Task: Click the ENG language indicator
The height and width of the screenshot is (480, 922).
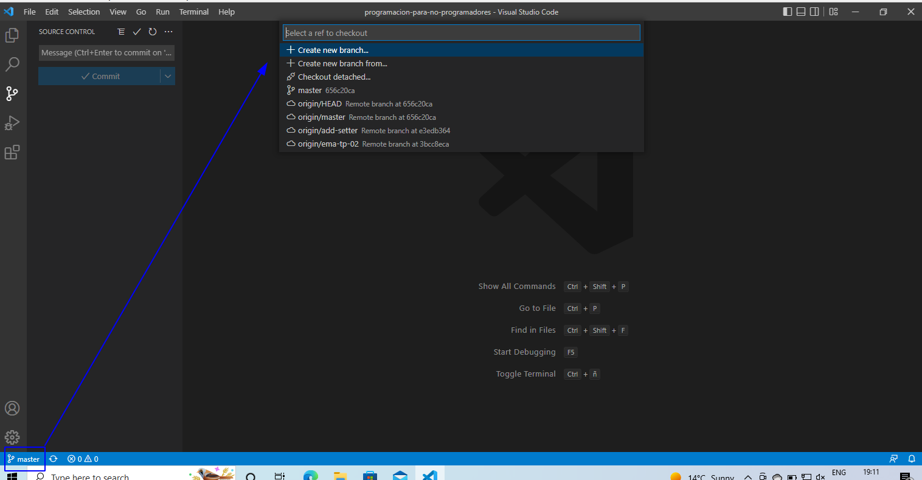Action: (839, 473)
